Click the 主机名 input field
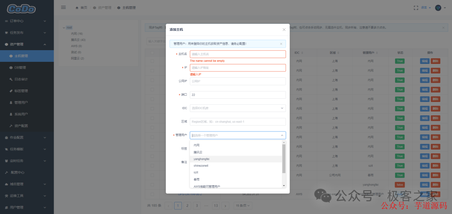Image resolution: width=452 pixels, height=214 pixels. [x=238, y=54]
